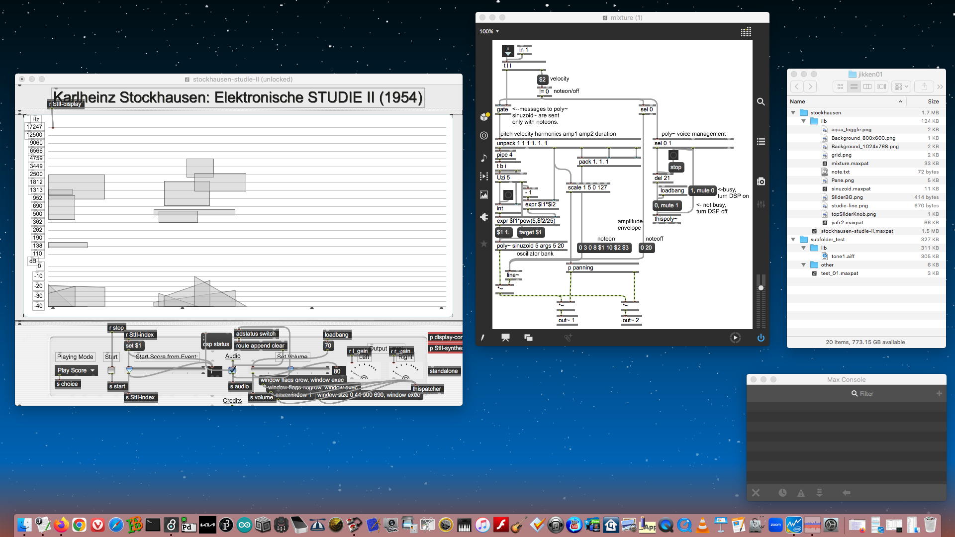Open the snapshots camera icon
This screenshot has height=537, width=955.
[761, 181]
